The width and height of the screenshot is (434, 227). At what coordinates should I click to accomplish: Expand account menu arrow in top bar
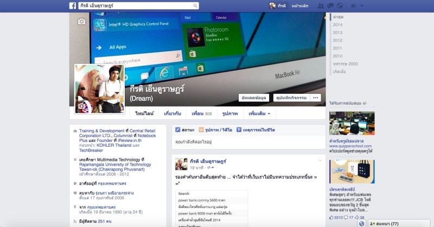[x=362, y=5]
